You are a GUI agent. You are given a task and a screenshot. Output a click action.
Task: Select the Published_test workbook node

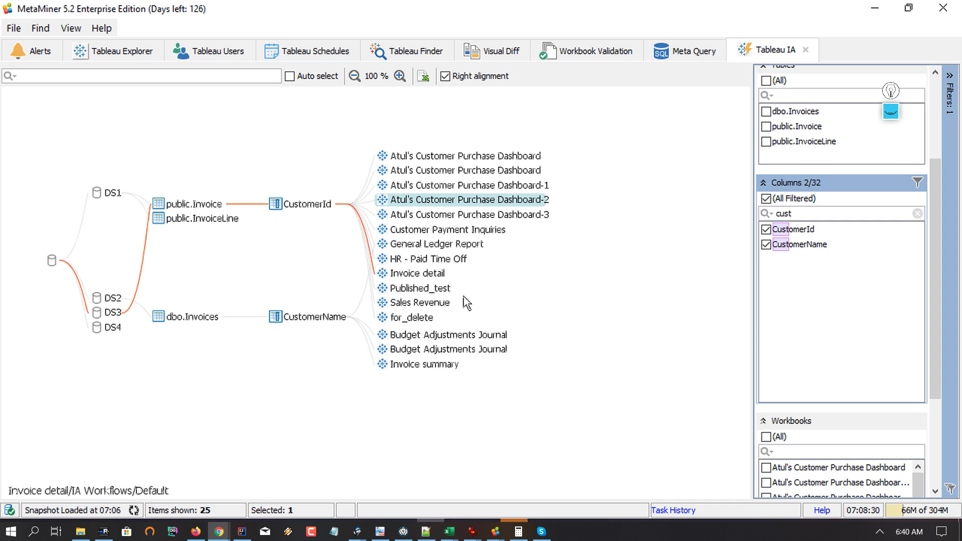click(414, 288)
